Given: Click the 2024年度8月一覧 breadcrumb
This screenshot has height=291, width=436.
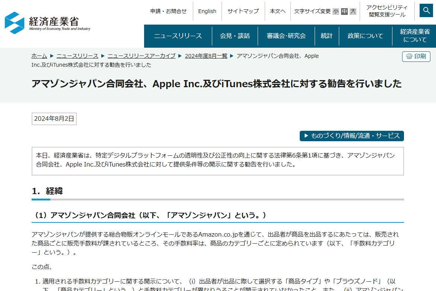Looking at the screenshot, I should 206,56.
